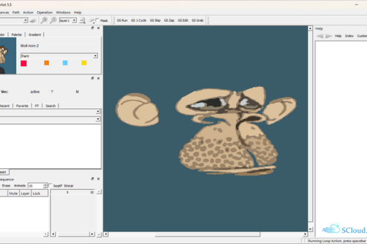Screen dimensions: 367x244
Task: Click the Index button in Help panel
Action: [349, 36]
